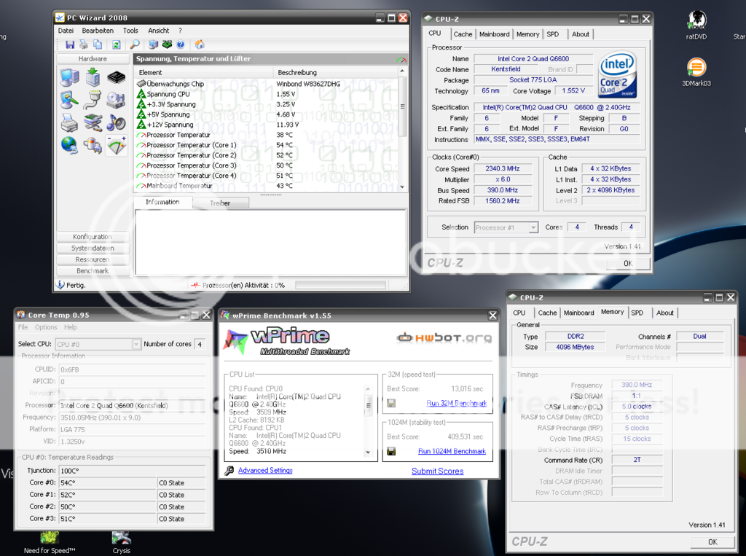The height and width of the screenshot is (556, 746).
Task: Click the Run 32M Benchmark link
Action: click(456, 403)
